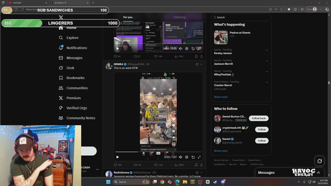Share the NRM84 post
This screenshot has width=331, height=186.
(201, 165)
